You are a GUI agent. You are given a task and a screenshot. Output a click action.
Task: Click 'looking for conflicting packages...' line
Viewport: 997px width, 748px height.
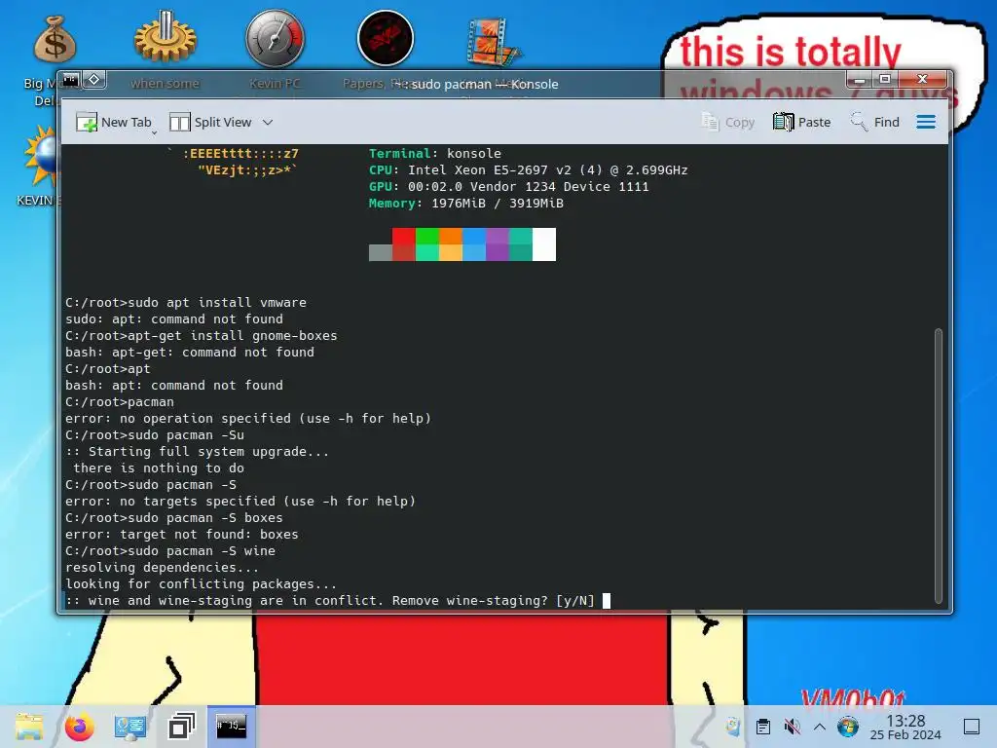pos(201,584)
